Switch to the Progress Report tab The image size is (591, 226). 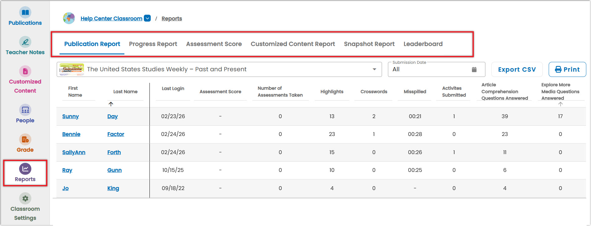(153, 44)
